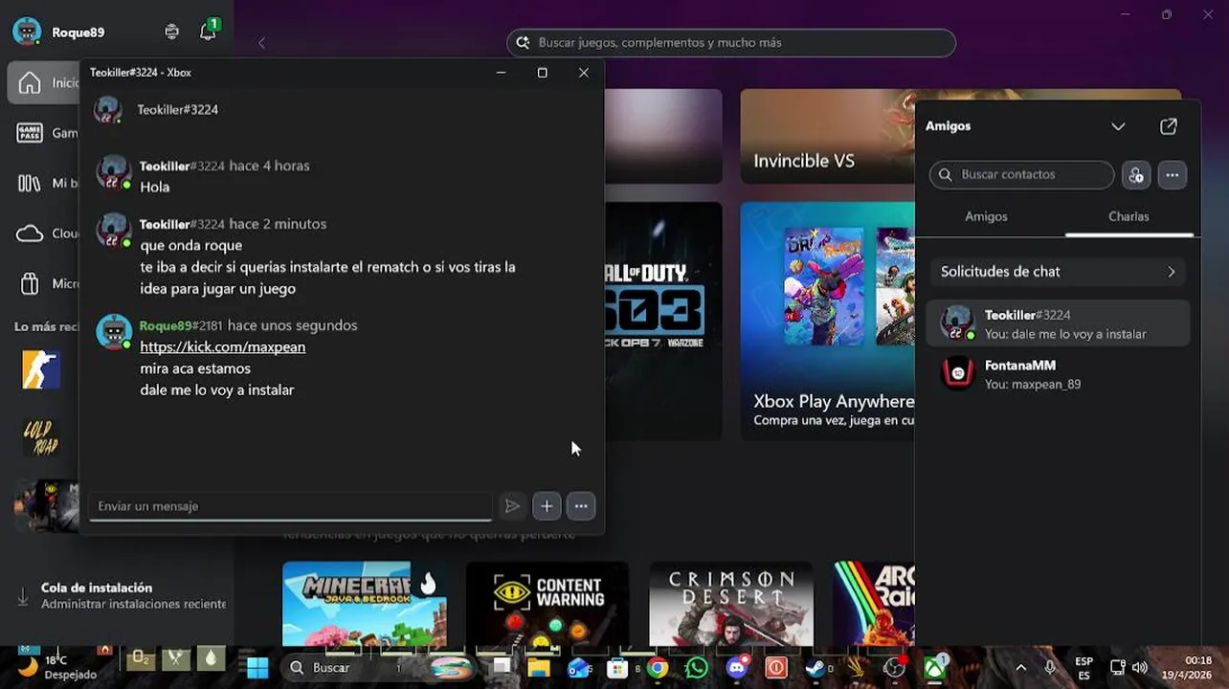Open Steam from taskbar

[x=815, y=667]
